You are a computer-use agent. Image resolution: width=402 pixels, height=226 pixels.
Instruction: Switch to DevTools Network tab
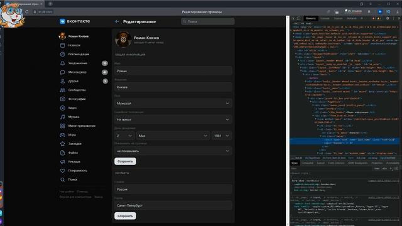[x=352, y=18]
